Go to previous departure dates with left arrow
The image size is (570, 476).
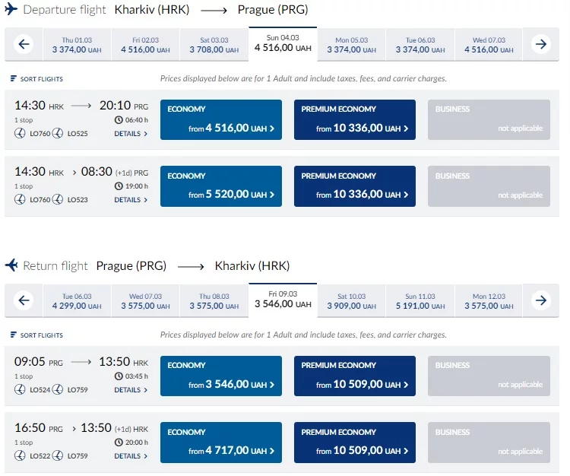click(24, 44)
